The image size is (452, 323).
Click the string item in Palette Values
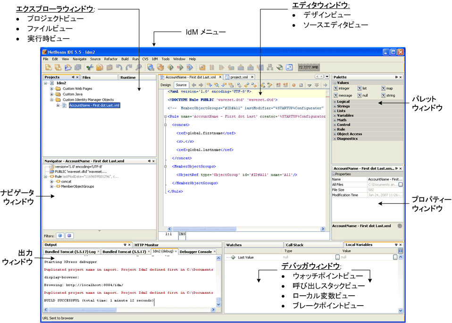[x=388, y=95]
